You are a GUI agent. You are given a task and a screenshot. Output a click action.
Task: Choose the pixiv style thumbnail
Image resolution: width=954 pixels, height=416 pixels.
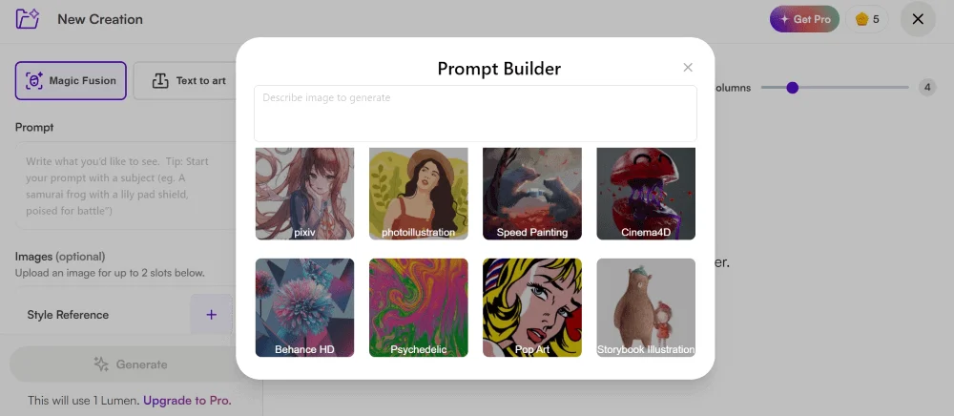pyautogui.click(x=305, y=194)
